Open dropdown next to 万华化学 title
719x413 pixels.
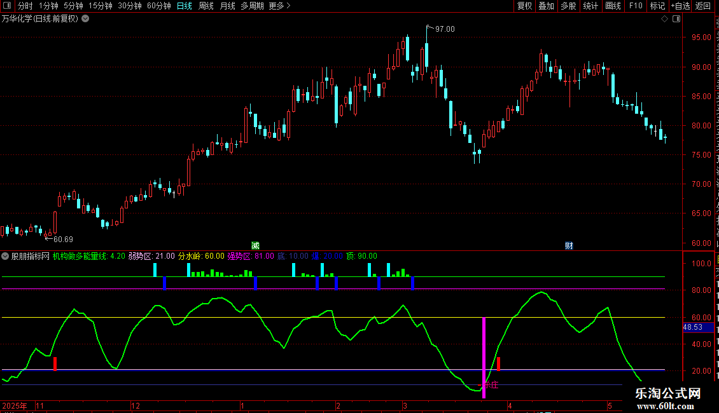pyautogui.click(x=85, y=19)
